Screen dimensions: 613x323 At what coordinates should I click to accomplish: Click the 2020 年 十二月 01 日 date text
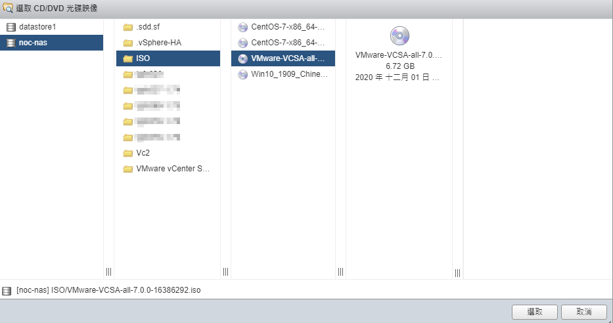pyautogui.click(x=397, y=77)
